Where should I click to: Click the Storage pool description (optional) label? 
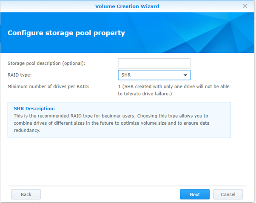point(46,63)
